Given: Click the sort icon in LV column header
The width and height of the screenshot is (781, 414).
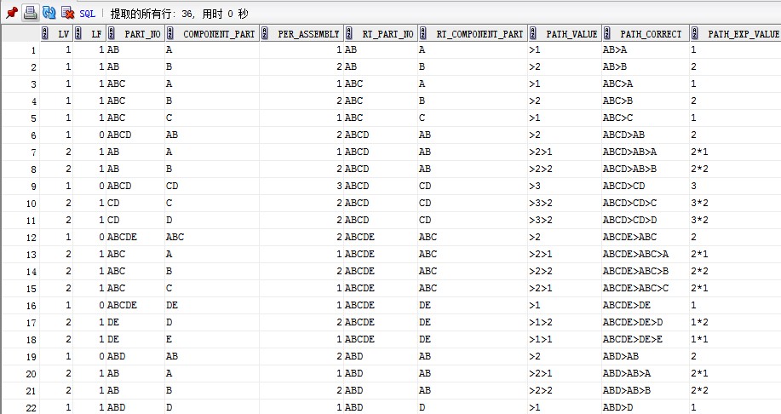Looking at the screenshot, I should coord(45,33).
